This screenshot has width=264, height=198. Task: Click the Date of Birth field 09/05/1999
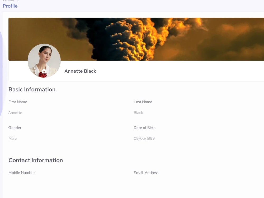(144, 138)
